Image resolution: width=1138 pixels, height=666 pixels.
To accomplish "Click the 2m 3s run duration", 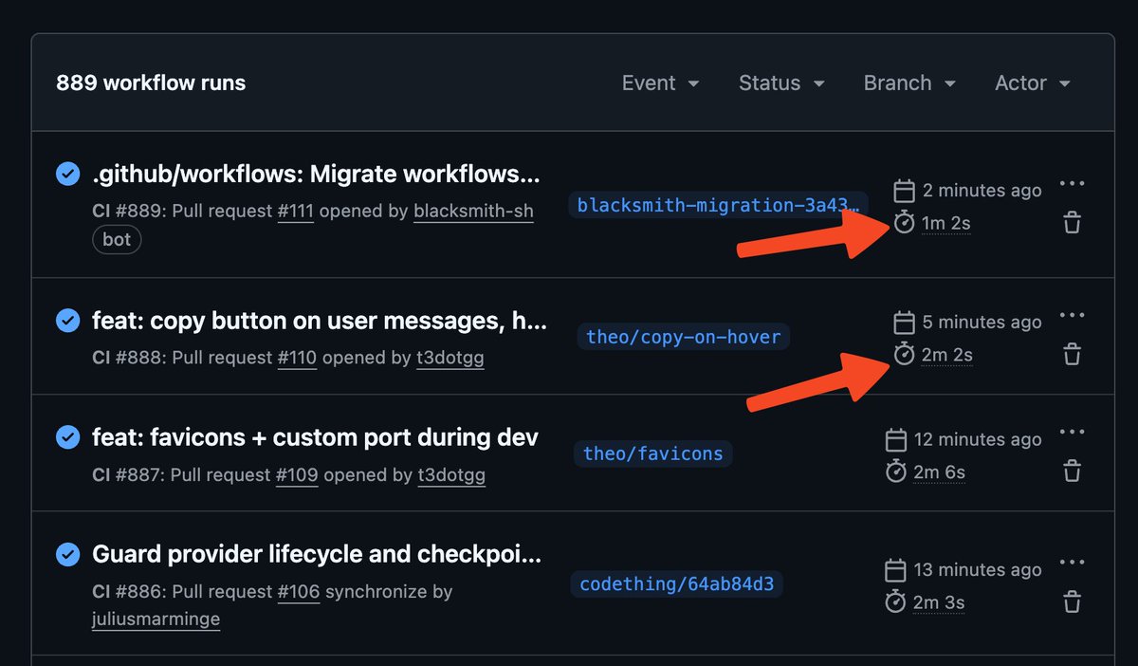I will coord(938,602).
